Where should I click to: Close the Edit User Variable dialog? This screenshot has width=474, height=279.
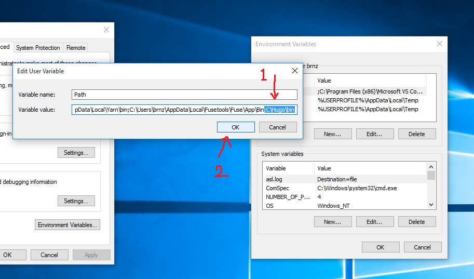click(x=295, y=71)
